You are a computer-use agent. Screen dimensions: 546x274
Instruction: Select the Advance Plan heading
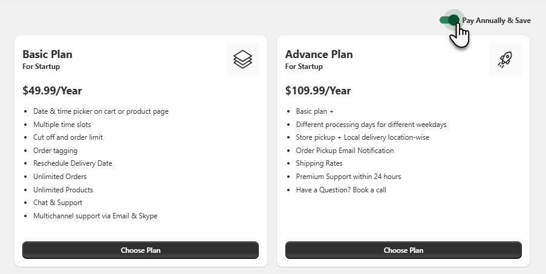(319, 54)
